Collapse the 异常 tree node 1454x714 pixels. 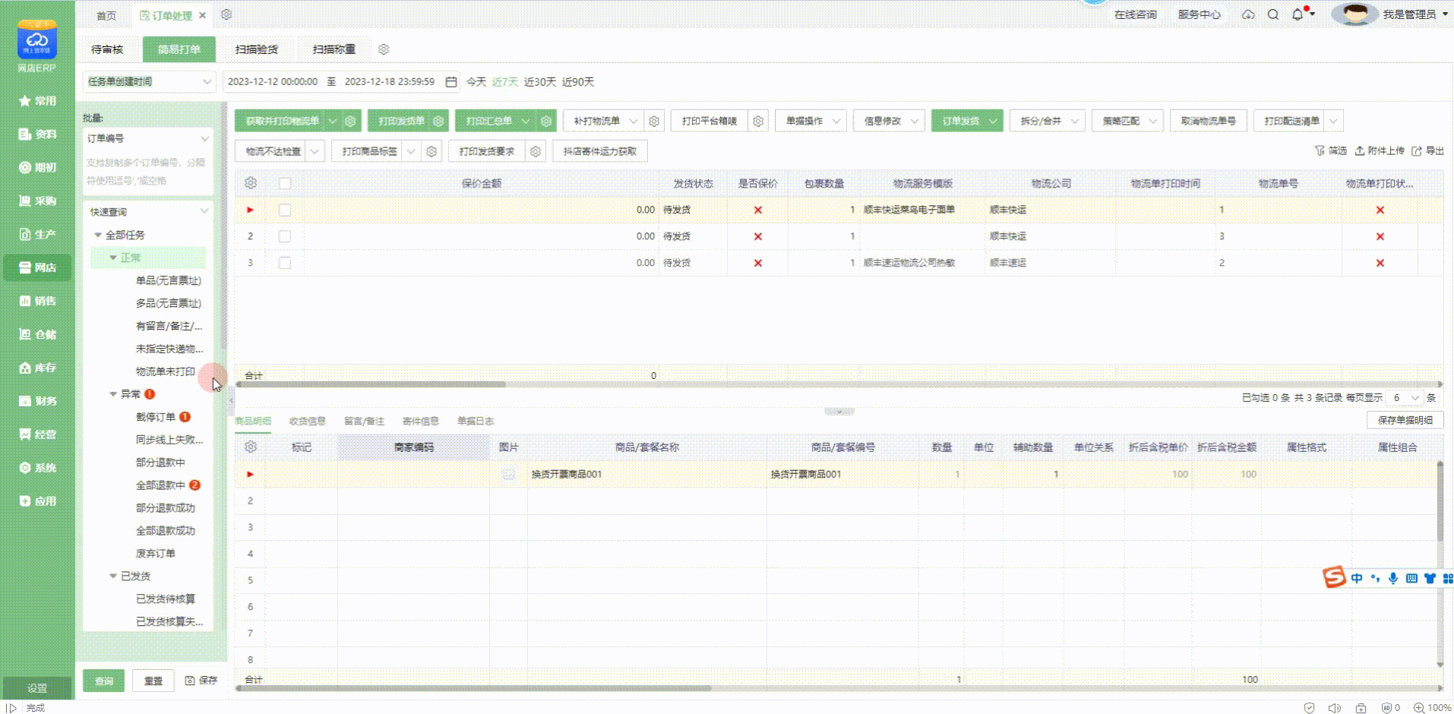coord(113,394)
